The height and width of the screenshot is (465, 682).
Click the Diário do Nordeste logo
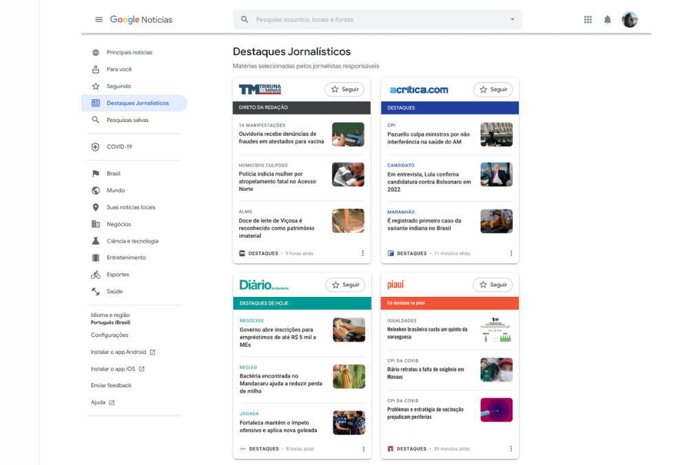264,285
